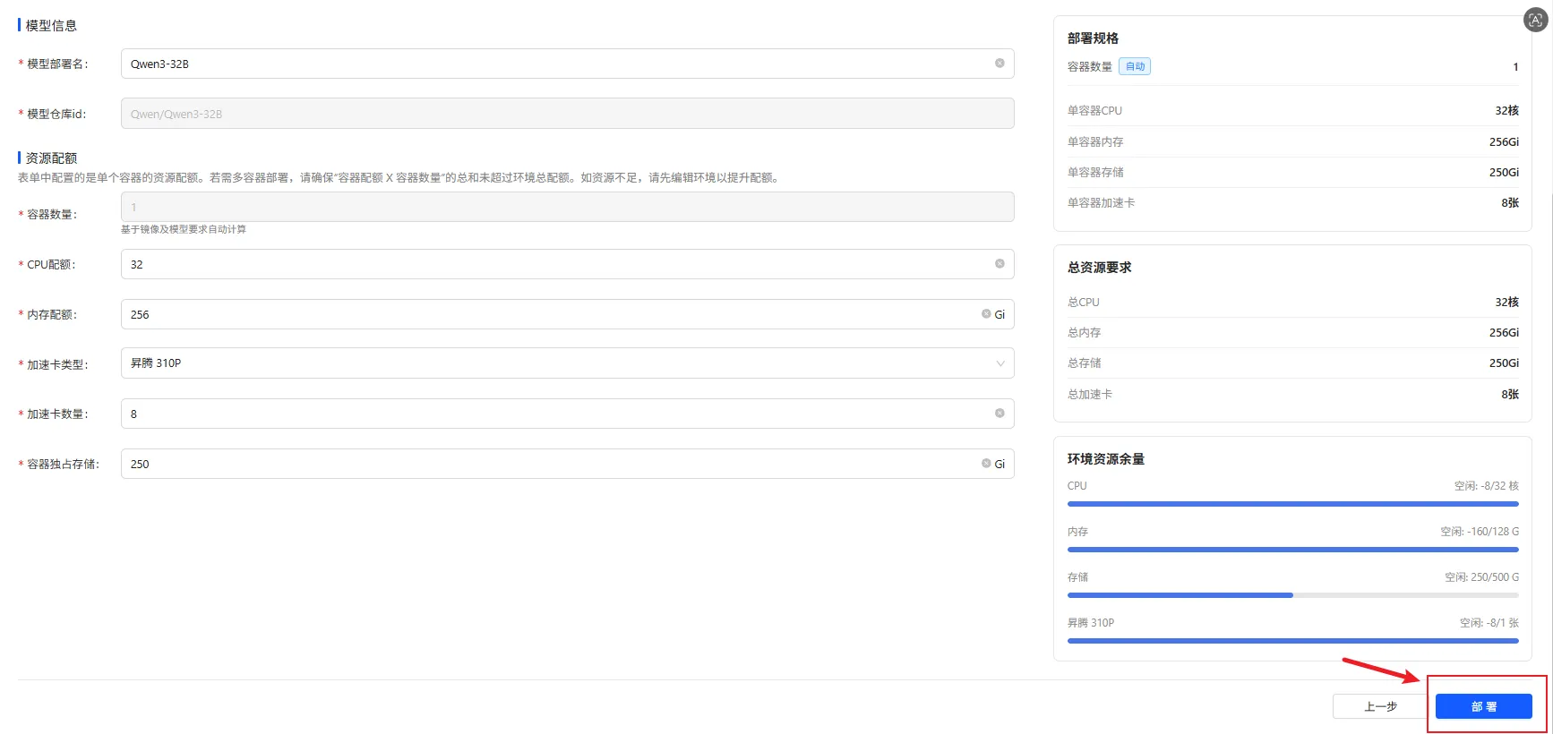Clear the 模型部署名 field icon

[x=1000, y=64]
